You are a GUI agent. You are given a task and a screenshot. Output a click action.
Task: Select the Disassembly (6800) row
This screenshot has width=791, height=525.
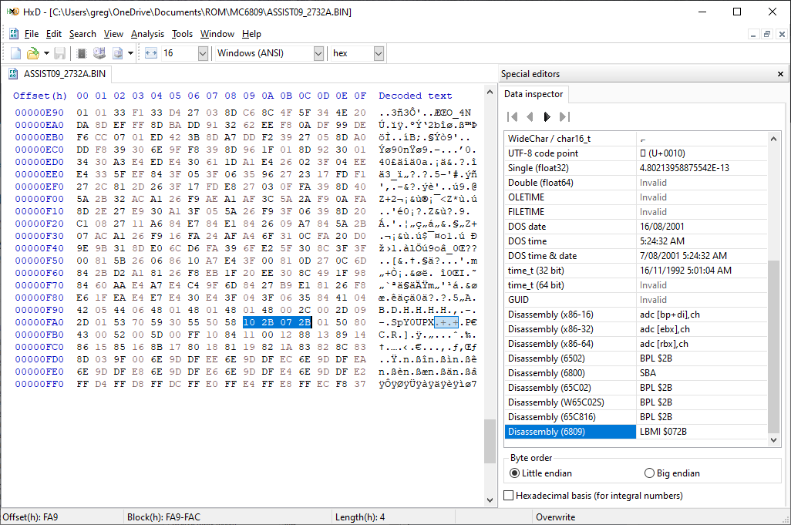(x=635, y=373)
